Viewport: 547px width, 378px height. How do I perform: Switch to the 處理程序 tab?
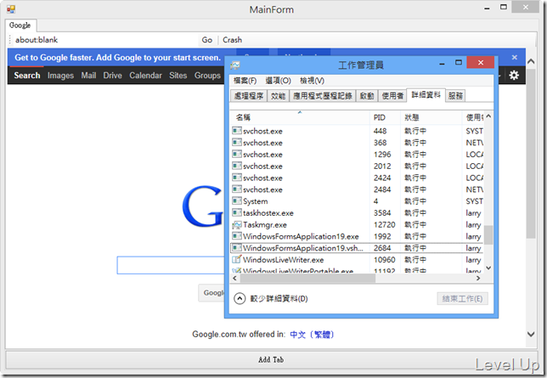tap(249, 96)
